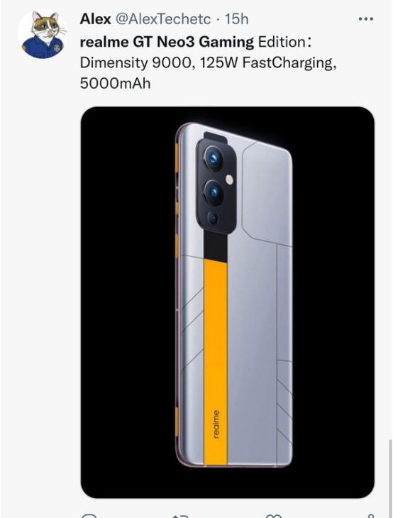Open Alex's profile via display name
Viewport: 393px width, 518px height.
95,19
